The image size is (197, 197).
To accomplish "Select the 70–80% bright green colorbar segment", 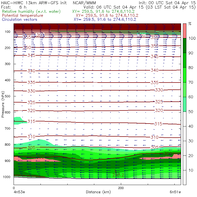I will pos(184,75).
